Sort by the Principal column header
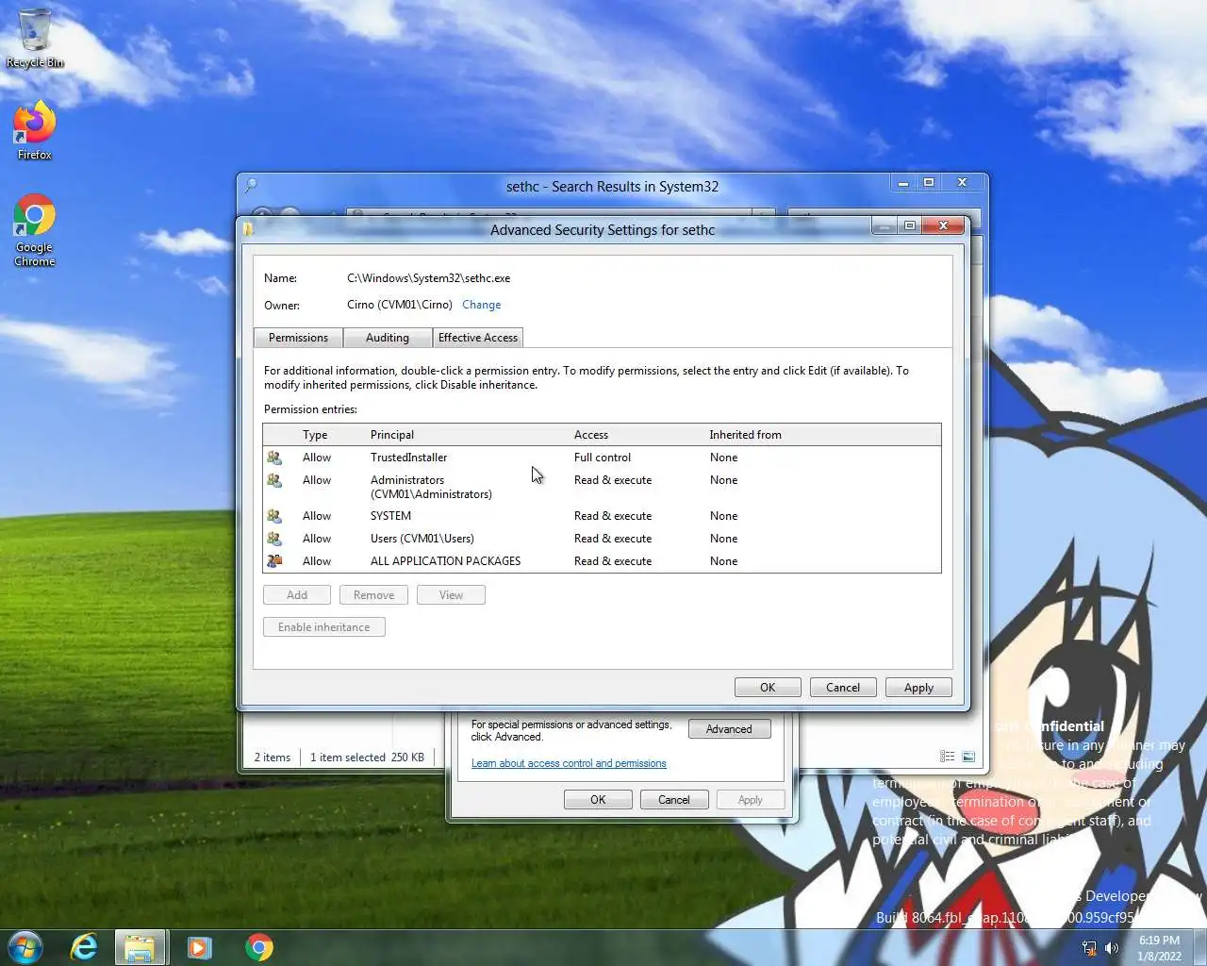 (392, 435)
